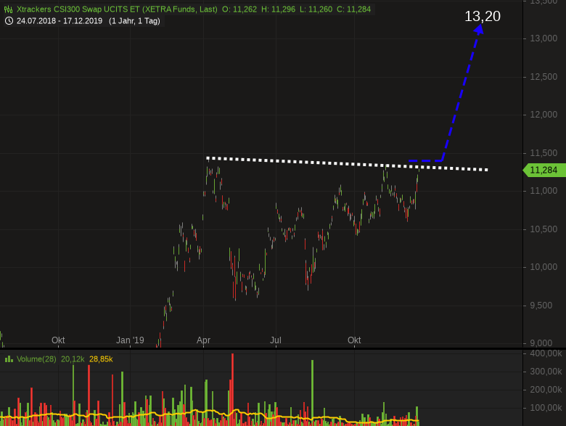Select the (1 Jahr, 1 Tag) period label
The width and height of the screenshot is (566, 426).
[x=134, y=21]
